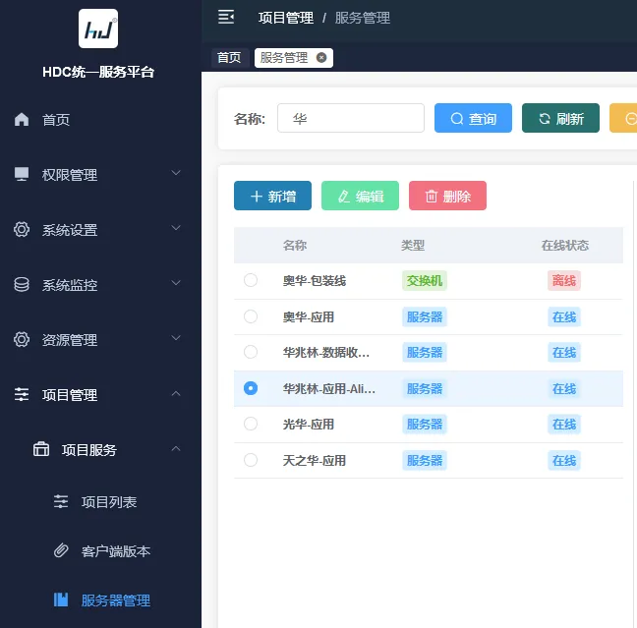Focus the 名称 search input field
The height and width of the screenshot is (628, 637).
[x=351, y=118]
